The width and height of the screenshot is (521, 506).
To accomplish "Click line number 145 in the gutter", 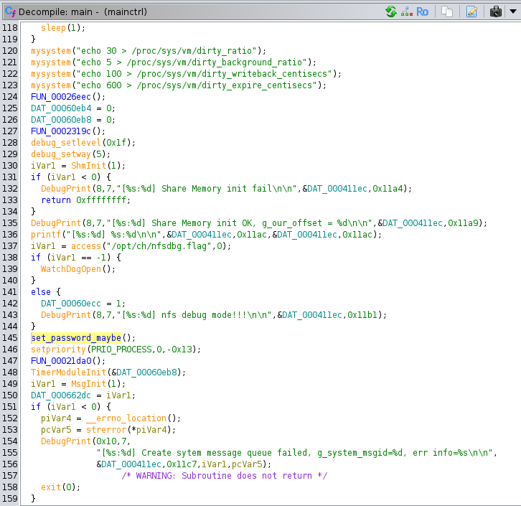I will [x=9, y=338].
